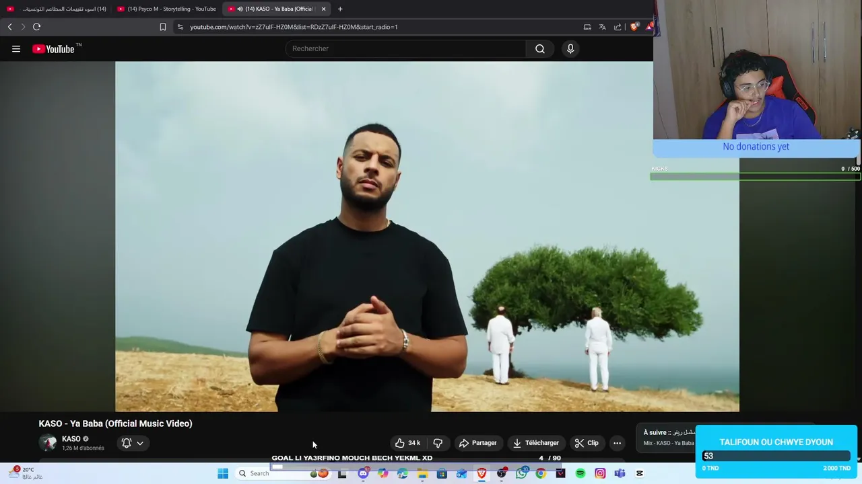This screenshot has width=862, height=484.
Task: Close the KASO - Ya Baba tab
Action: [323, 9]
